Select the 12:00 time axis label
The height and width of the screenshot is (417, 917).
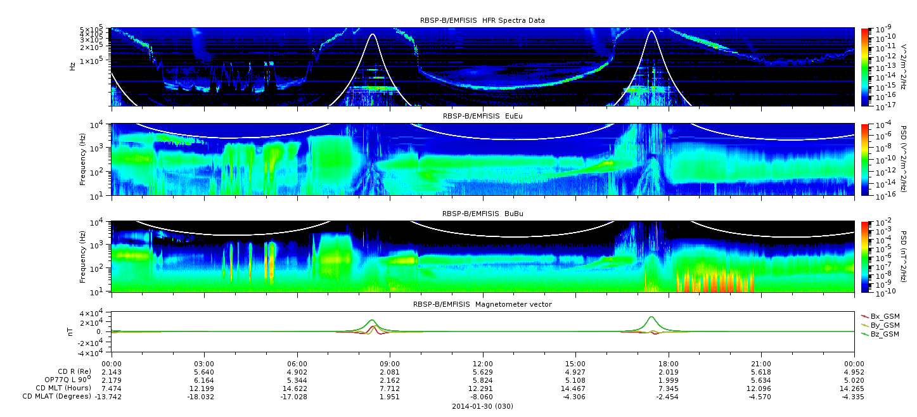483,363
